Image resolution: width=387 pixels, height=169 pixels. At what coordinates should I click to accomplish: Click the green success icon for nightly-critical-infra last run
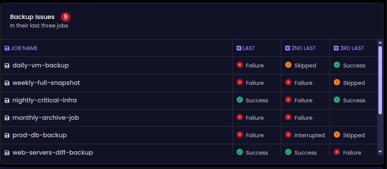tap(240, 100)
